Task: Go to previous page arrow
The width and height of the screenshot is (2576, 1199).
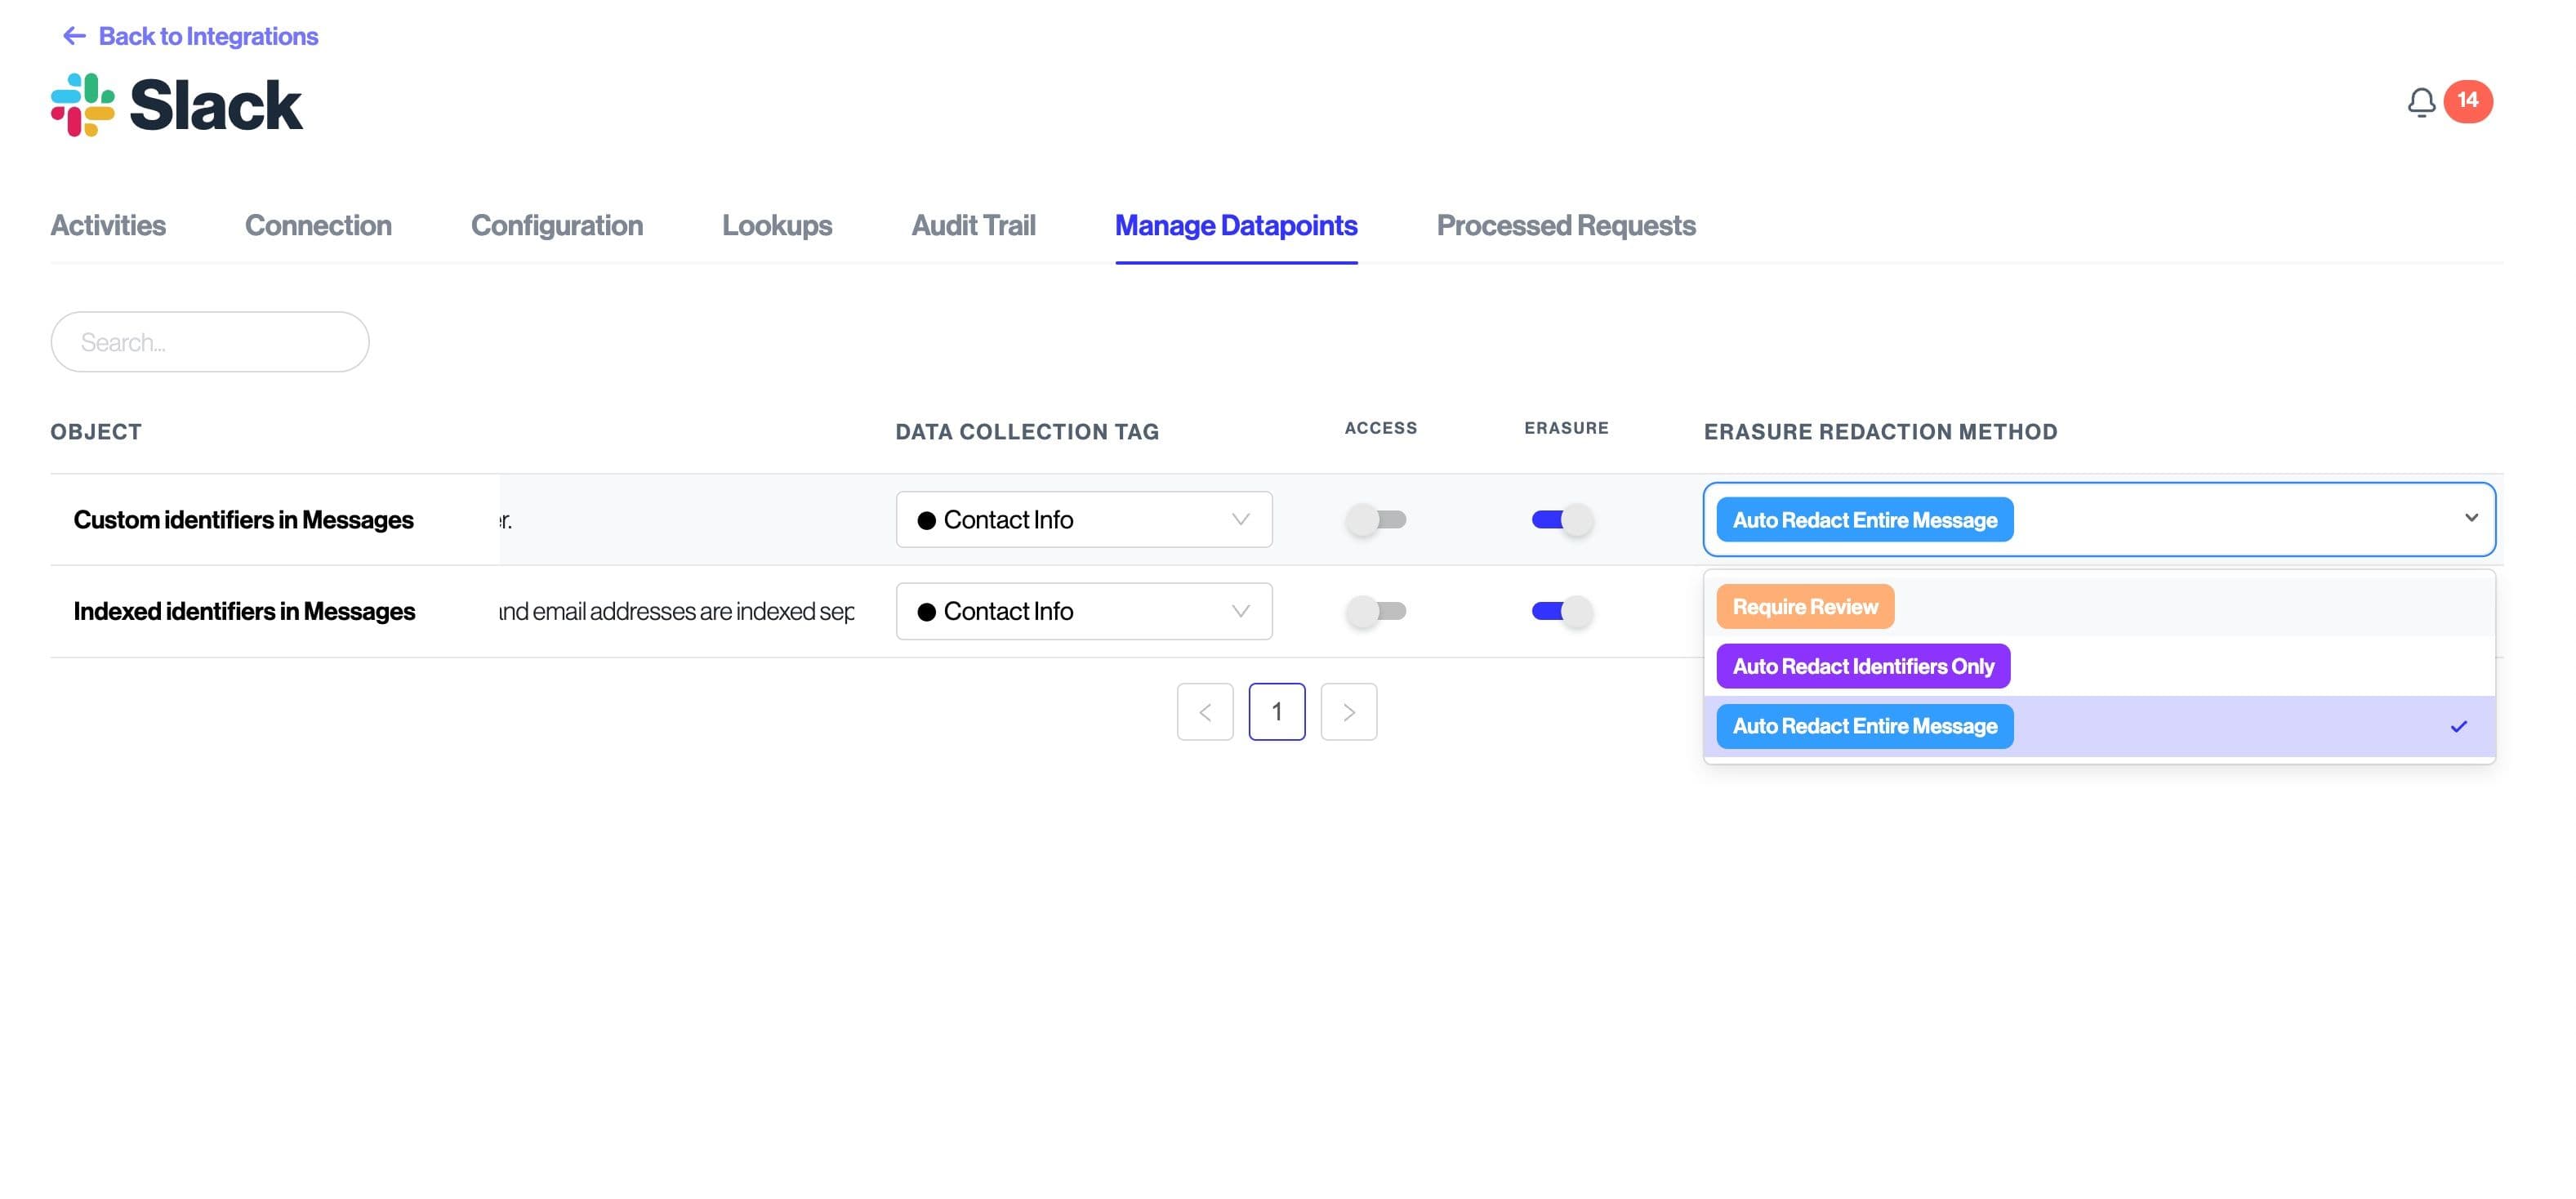Action: click(x=1204, y=712)
